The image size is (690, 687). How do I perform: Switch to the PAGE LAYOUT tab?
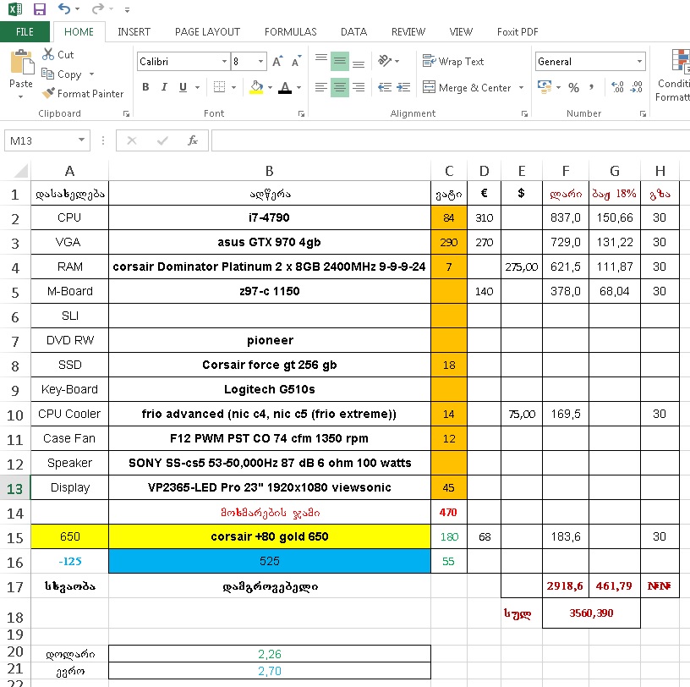tap(207, 31)
